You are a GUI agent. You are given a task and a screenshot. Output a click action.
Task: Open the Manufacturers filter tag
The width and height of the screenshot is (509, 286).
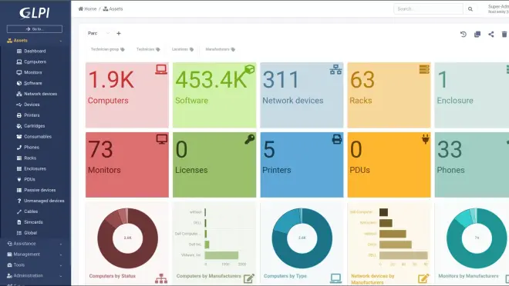coord(220,49)
